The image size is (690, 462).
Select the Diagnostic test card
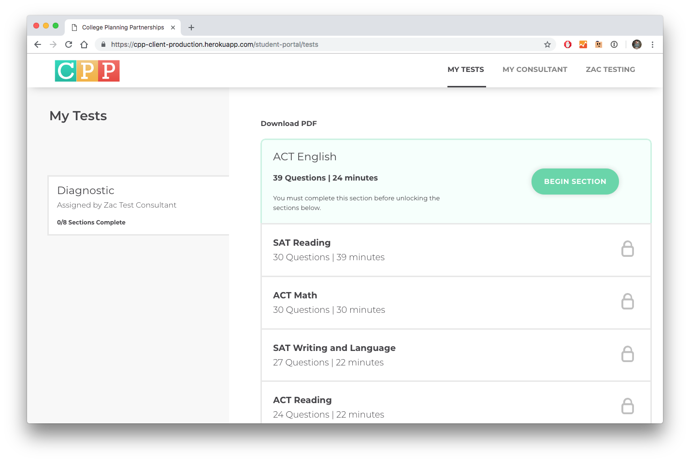point(139,206)
